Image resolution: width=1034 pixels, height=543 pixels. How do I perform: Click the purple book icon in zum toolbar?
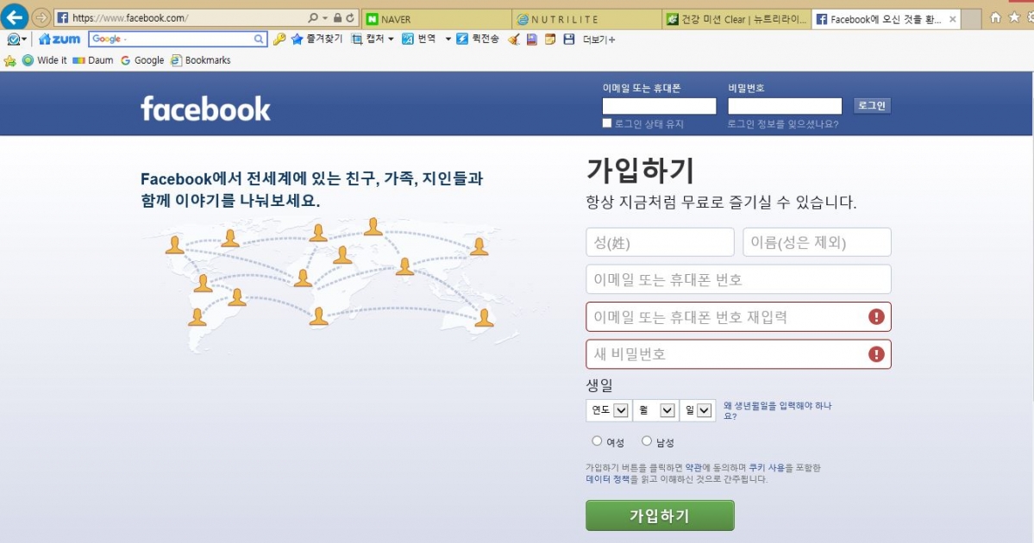pos(531,40)
